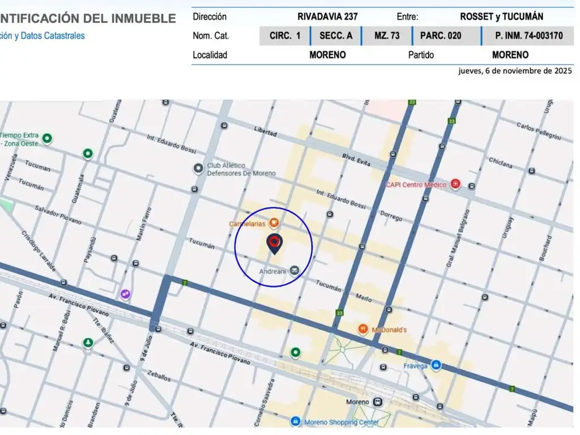
Task: Select the MZ. 73 cadastral cell
Action: pos(387,36)
